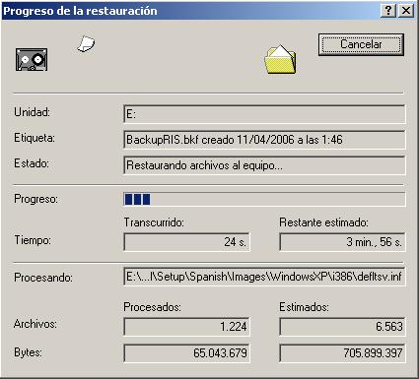Click the Progreso label
Image resolution: width=419 pixels, height=379 pixels.
click(x=35, y=199)
